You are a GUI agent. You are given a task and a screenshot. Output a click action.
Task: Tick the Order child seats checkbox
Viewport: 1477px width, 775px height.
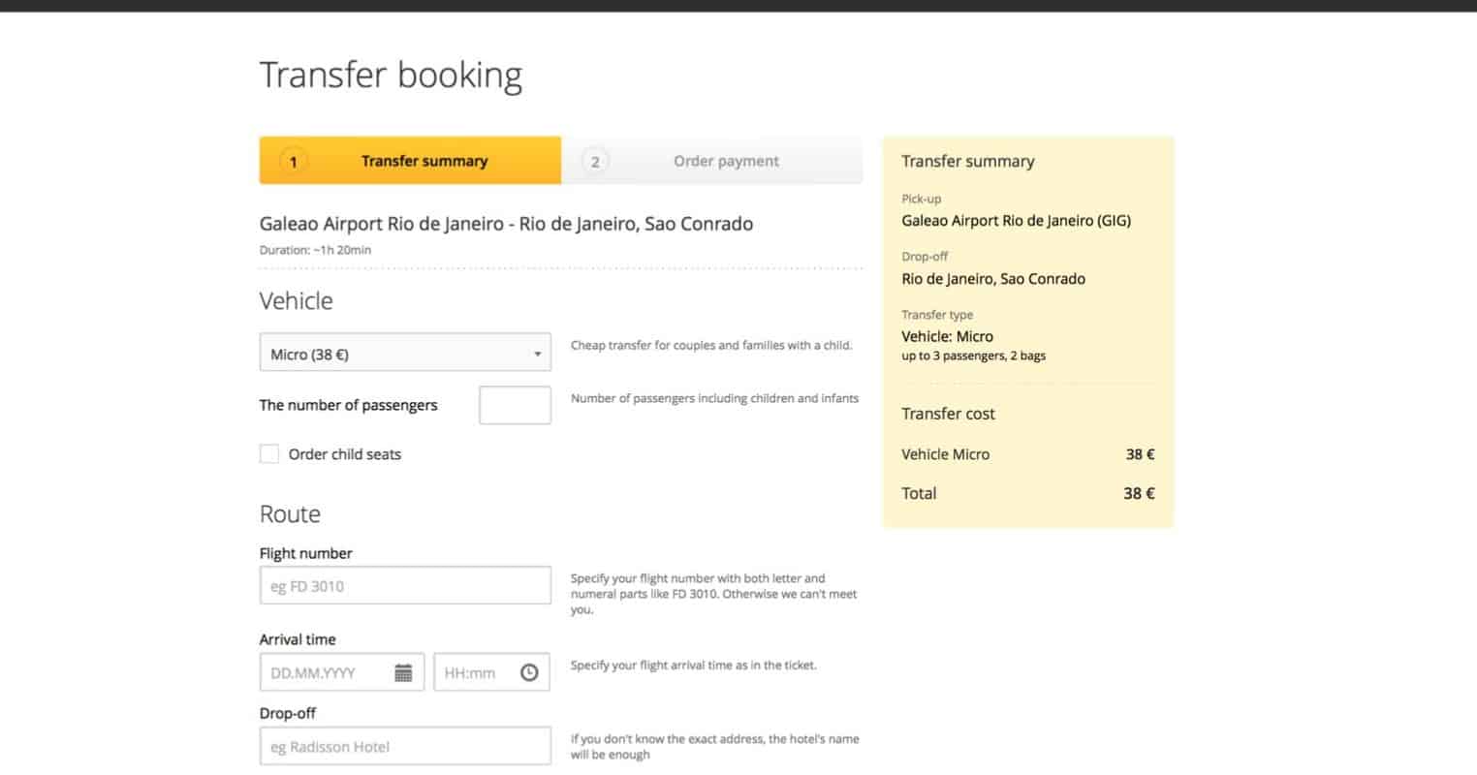click(269, 453)
